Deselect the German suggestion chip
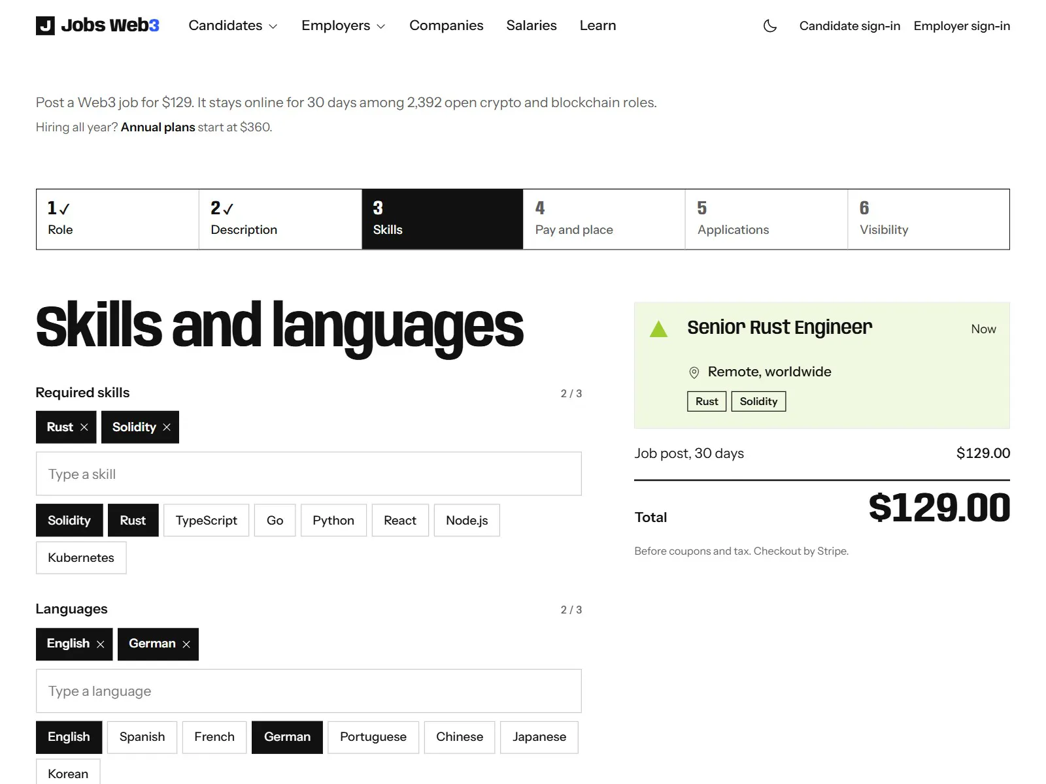Screen dimensions: 1046x784 pyautogui.click(x=288, y=737)
